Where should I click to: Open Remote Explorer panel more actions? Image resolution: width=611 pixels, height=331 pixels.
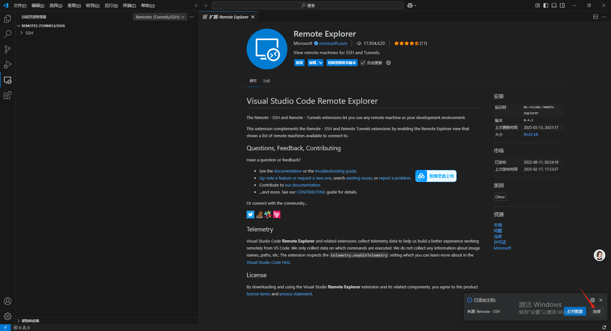point(192,17)
